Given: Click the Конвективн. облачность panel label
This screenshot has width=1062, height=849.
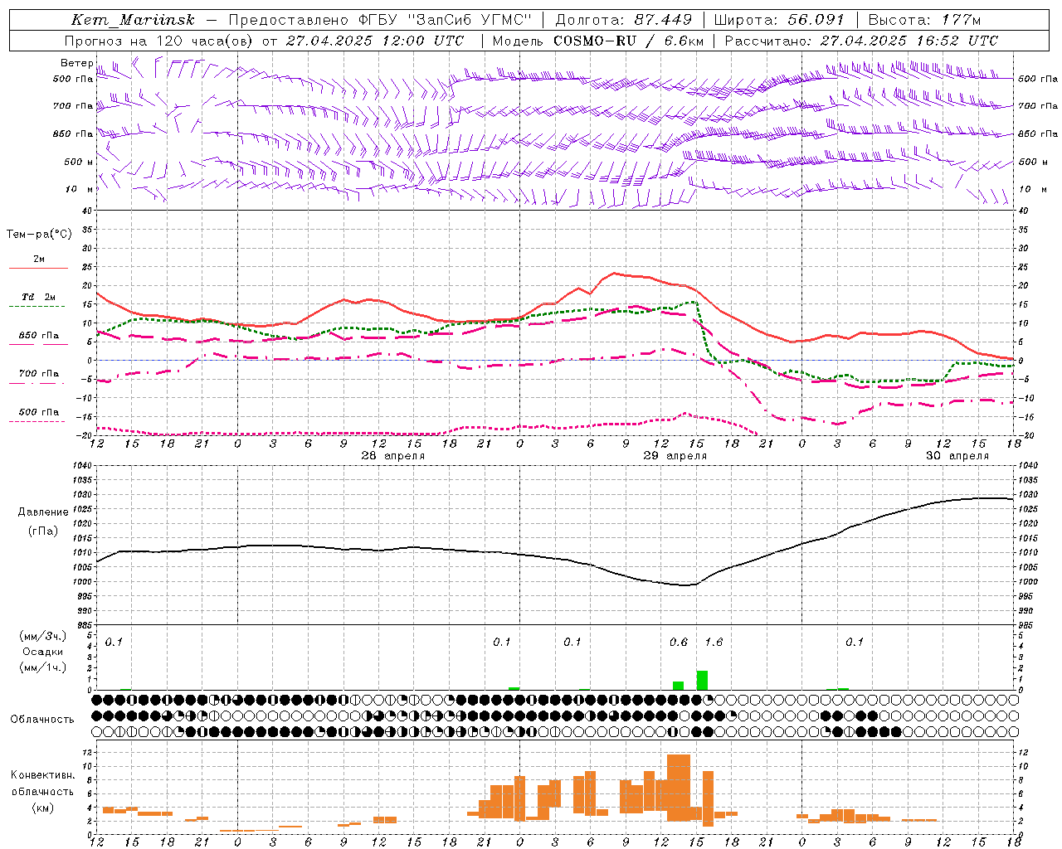Looking at the screenshot, I should pos(42,784).
